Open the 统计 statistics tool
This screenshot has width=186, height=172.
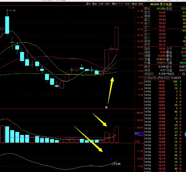(108, 4)
